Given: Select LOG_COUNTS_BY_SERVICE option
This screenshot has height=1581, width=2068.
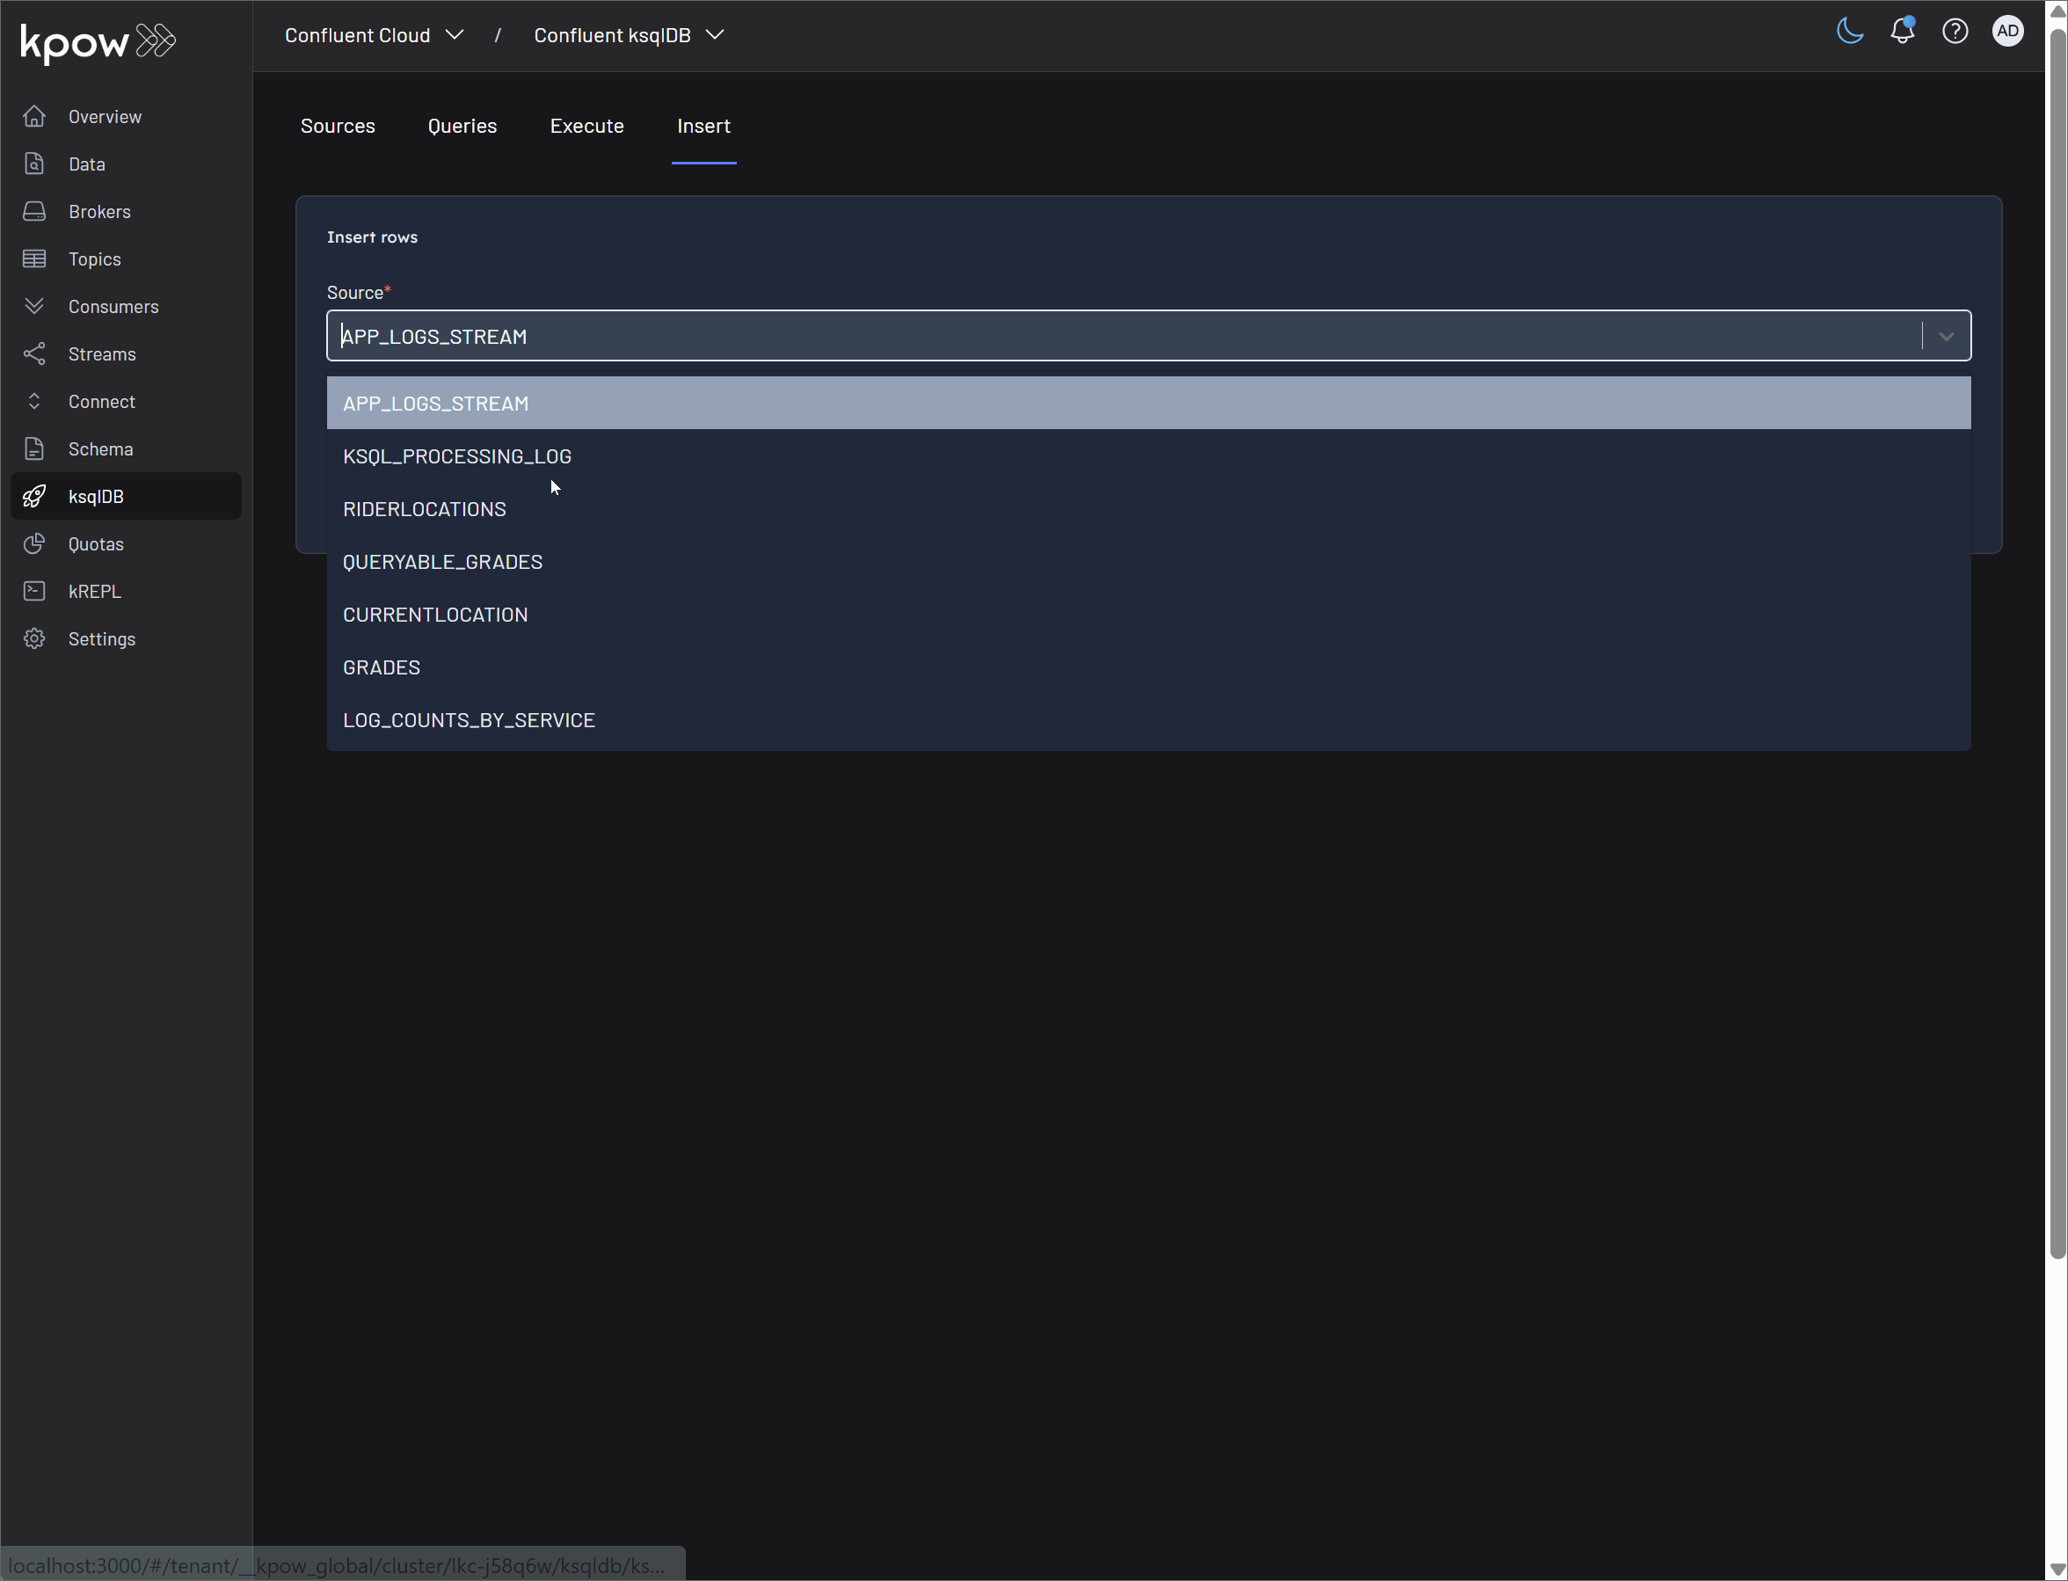Looking at the screenshot, I should point(1147,720).
